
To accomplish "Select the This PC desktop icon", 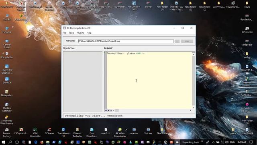I will point(7,17).
